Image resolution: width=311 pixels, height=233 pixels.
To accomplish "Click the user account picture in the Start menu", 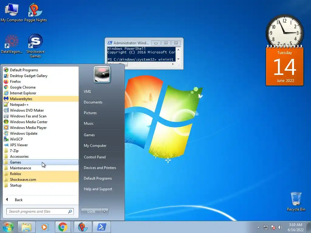I will pyautogui.click(x=102, y=74).
